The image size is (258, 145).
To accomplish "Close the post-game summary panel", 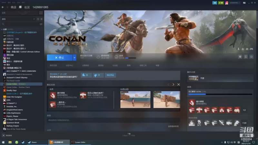I will 179,84.
